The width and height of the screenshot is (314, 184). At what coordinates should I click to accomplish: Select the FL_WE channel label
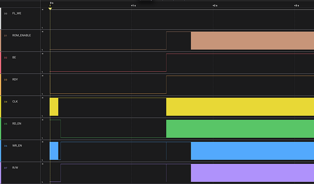[17, 13]
